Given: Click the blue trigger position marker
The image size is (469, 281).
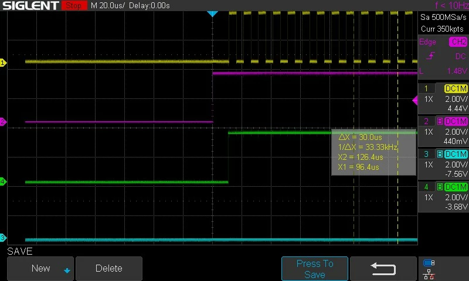Looking at the screenshot, I should pyautogui.click(x=212, y=13).
